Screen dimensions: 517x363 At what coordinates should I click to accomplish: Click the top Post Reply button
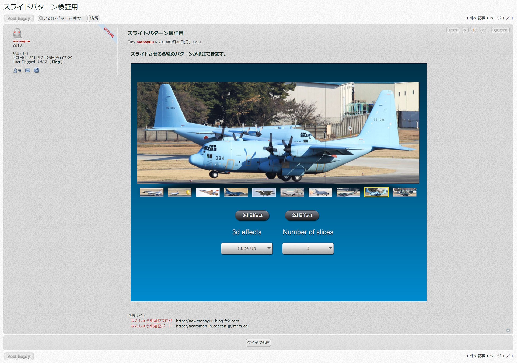tap(19, 18)
